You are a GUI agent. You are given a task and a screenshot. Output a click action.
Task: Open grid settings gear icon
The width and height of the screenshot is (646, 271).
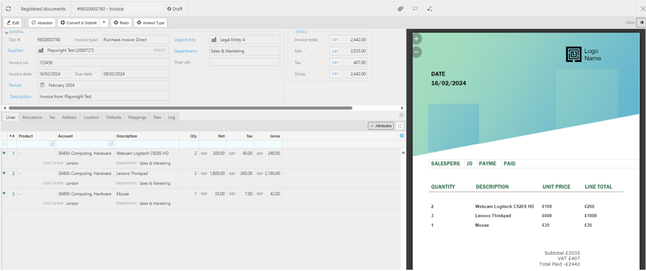click(x=401, y=136)
